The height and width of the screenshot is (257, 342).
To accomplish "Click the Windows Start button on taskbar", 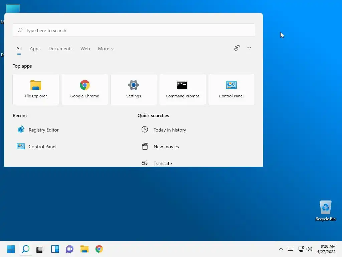I will (x=11, y=249).
